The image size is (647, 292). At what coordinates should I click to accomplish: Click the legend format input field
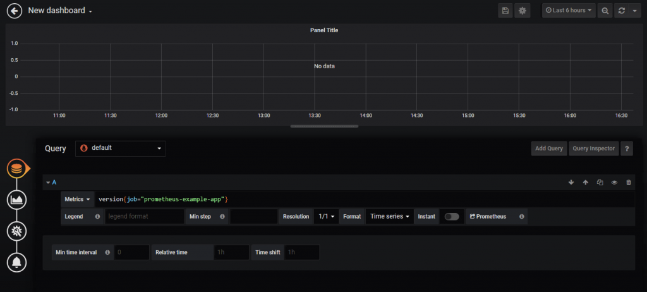pyautogui.click(x=144, y=216)
